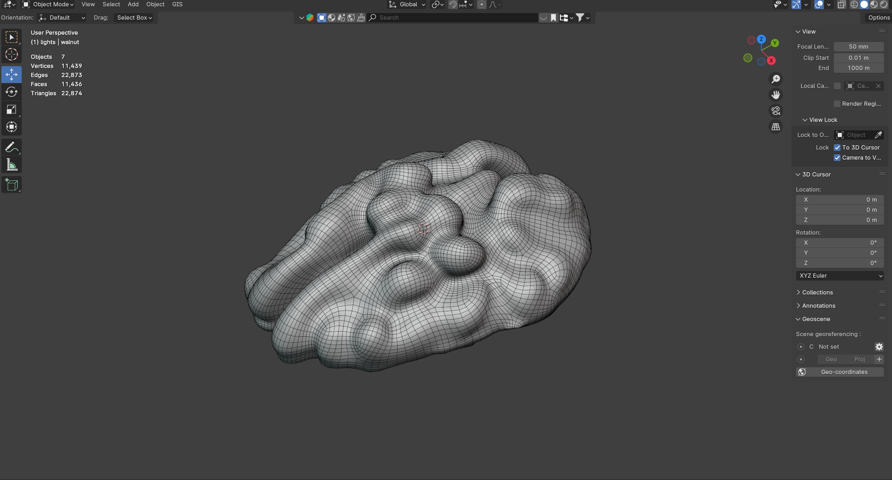This screenshot has width=892, height=480.
Task: Activate the Measure tool
Action: tap(11, 165)
